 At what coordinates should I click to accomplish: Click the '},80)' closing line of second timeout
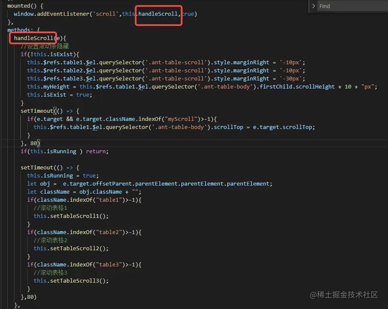pyautogui.click(x=29, y=297)
